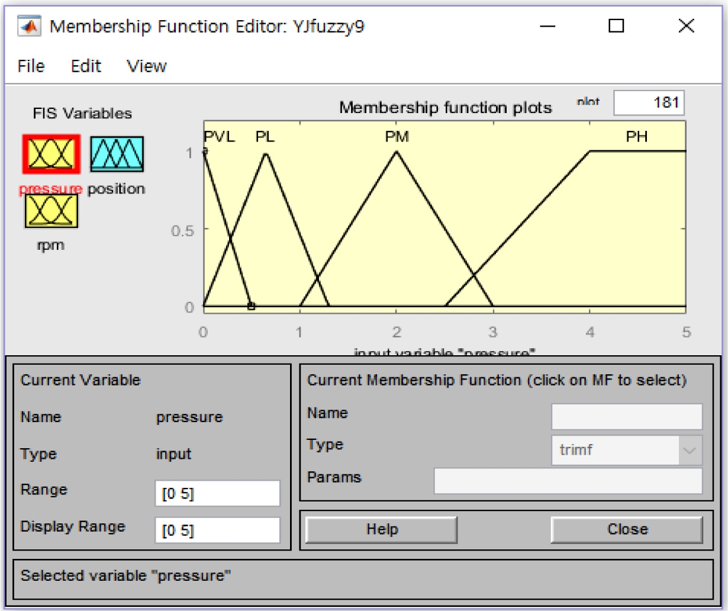Select the PVL membership function curve label
728x611 pixels.
click(219, 137)
